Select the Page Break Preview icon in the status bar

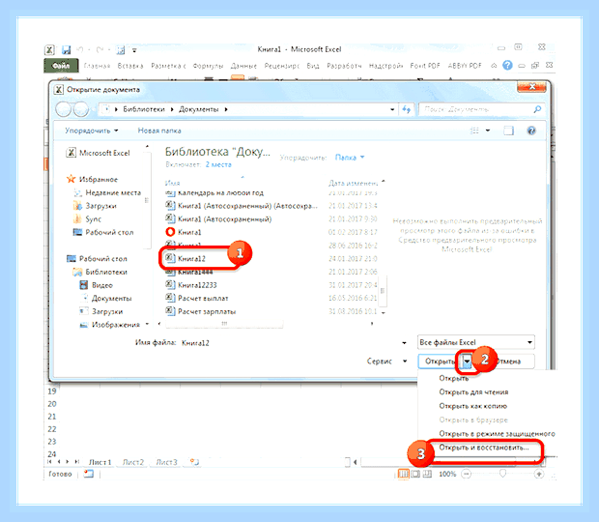[427, 474]
